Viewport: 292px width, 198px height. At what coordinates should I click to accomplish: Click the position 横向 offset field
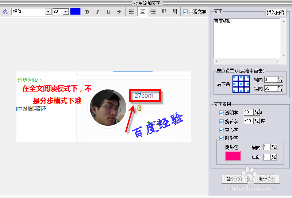(270, 79)
